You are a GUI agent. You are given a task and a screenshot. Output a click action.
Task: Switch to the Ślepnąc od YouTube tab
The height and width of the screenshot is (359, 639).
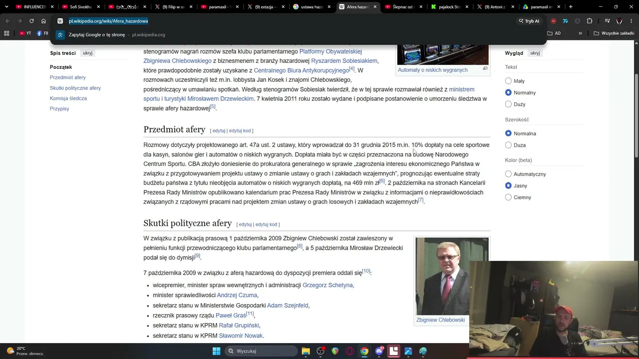403,7
